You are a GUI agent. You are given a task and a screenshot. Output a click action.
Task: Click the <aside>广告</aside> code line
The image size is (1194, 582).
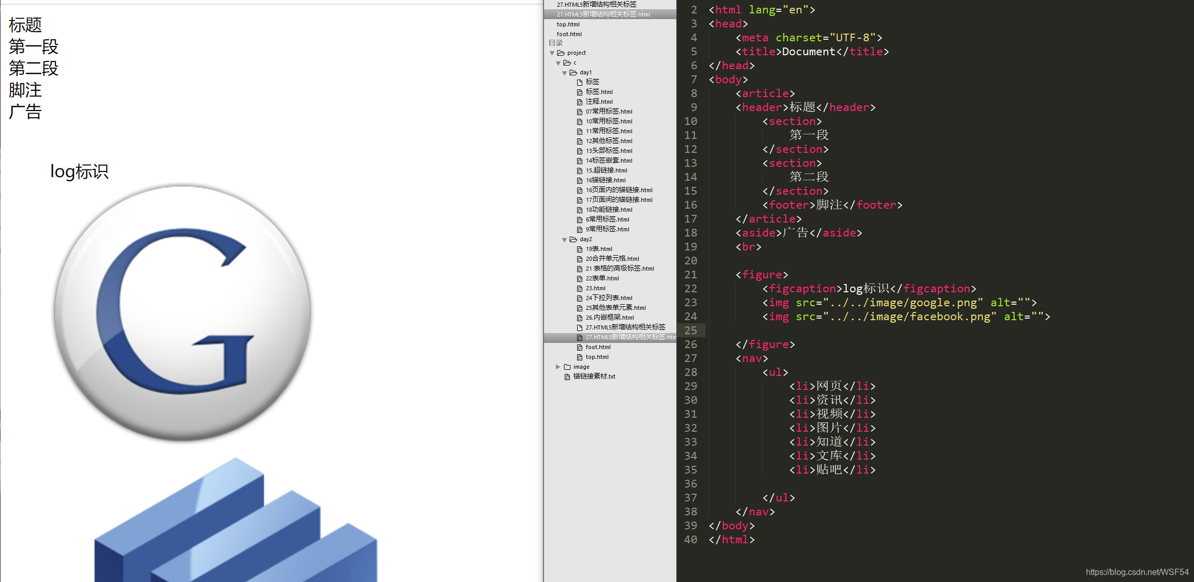799,233
